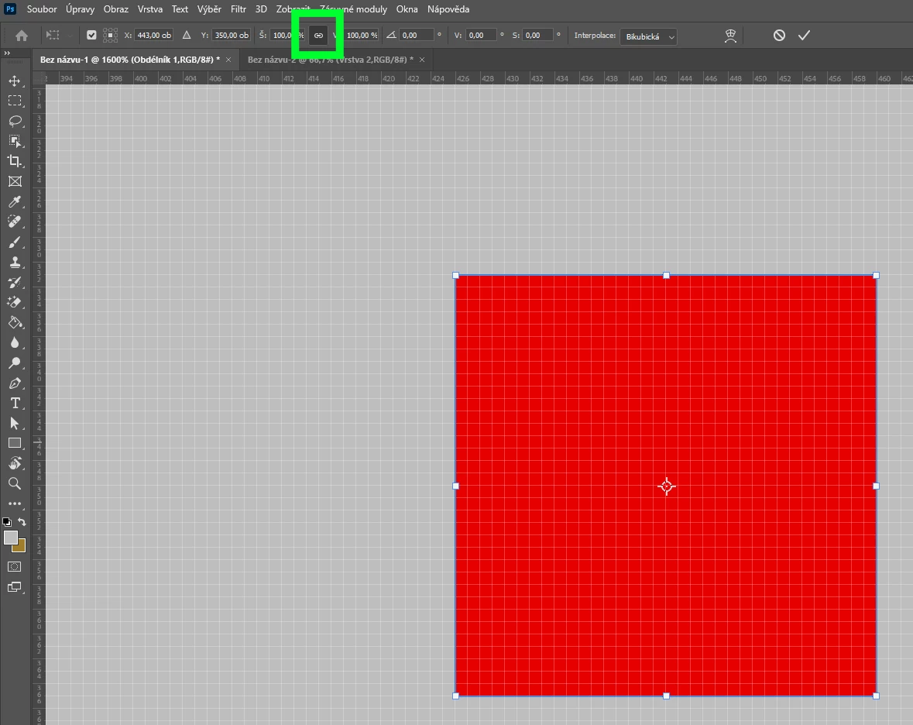Select the Clone Stamp tool
This screenshot has width=913, height=725.
click(15, 262)
